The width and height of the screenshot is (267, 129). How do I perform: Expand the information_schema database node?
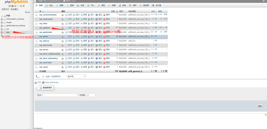(2, 19)
